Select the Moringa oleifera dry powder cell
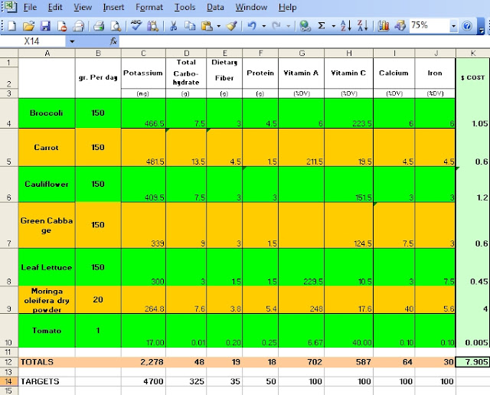The height and width of the screenshot is (395, 490). pyautogui.click(x=47, y=300)
